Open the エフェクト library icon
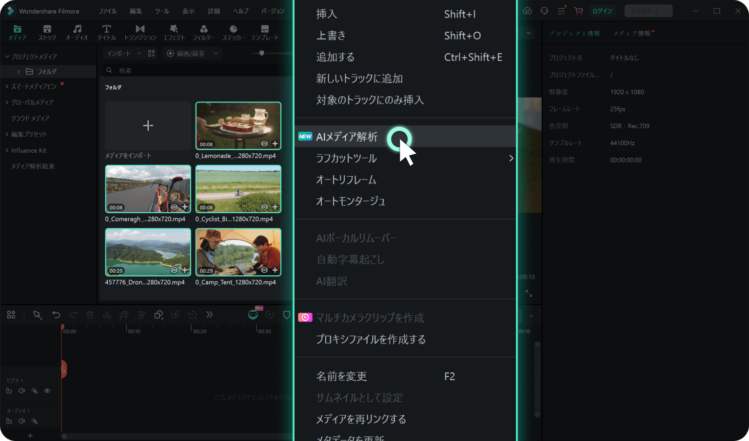The width and height of the screenshot is (749, 441). click(x=174, y=33)
